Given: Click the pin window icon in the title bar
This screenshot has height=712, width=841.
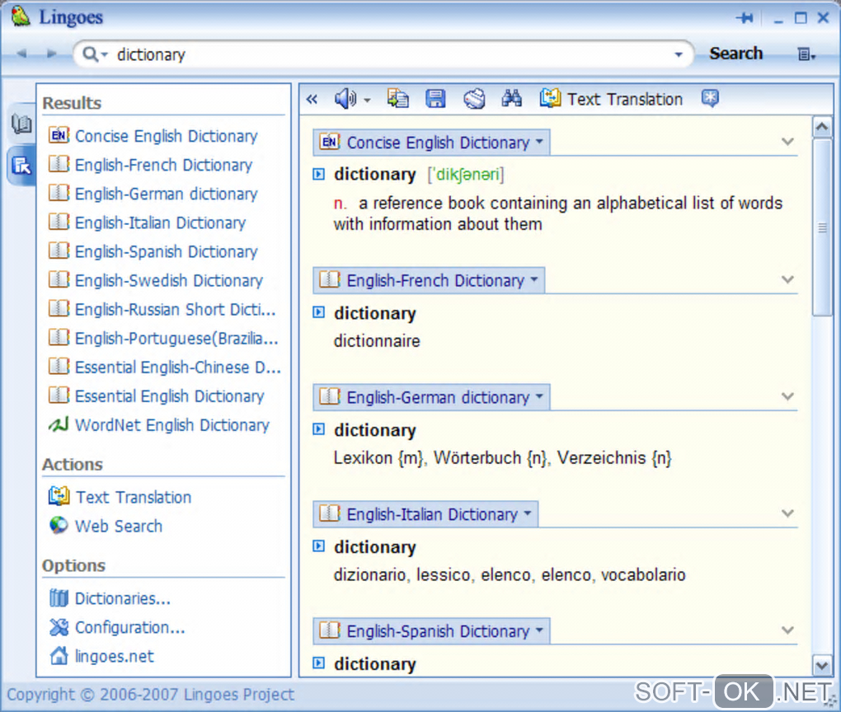Looking at the screenshot, I should tap(745, 18).
